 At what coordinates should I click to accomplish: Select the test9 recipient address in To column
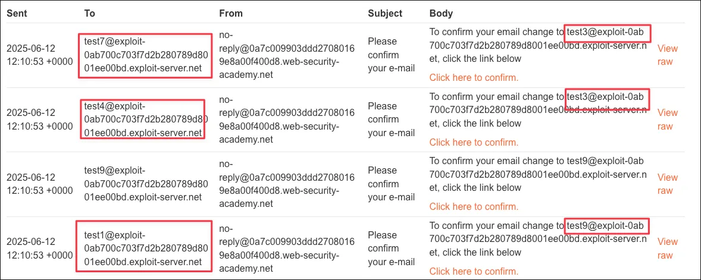[146, 184]
